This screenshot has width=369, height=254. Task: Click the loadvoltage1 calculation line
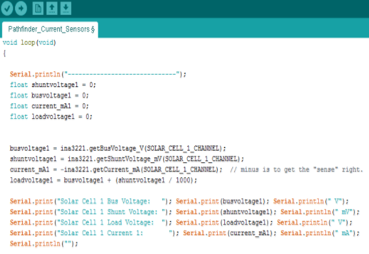(103, 180)
